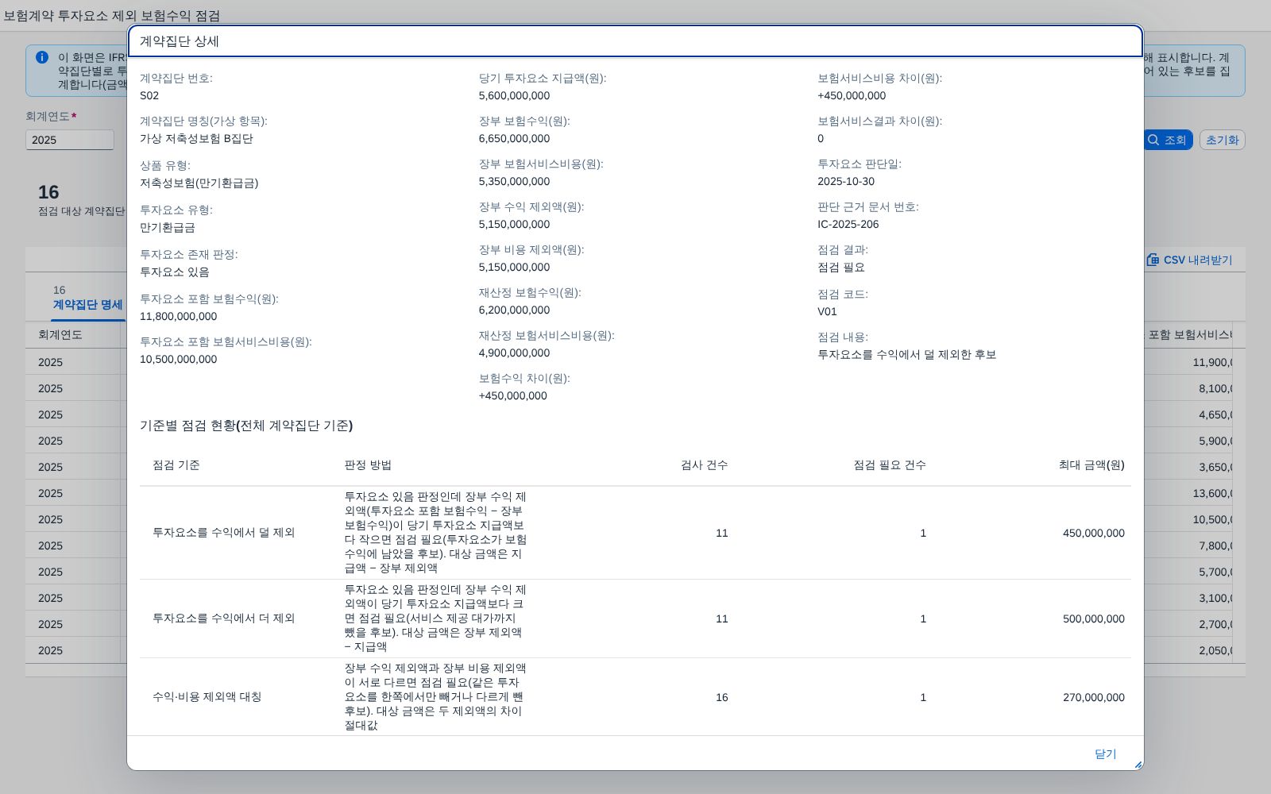Click the 5,600,000,000 당기 투자요소 지급액 value

(x=514, y=96)
